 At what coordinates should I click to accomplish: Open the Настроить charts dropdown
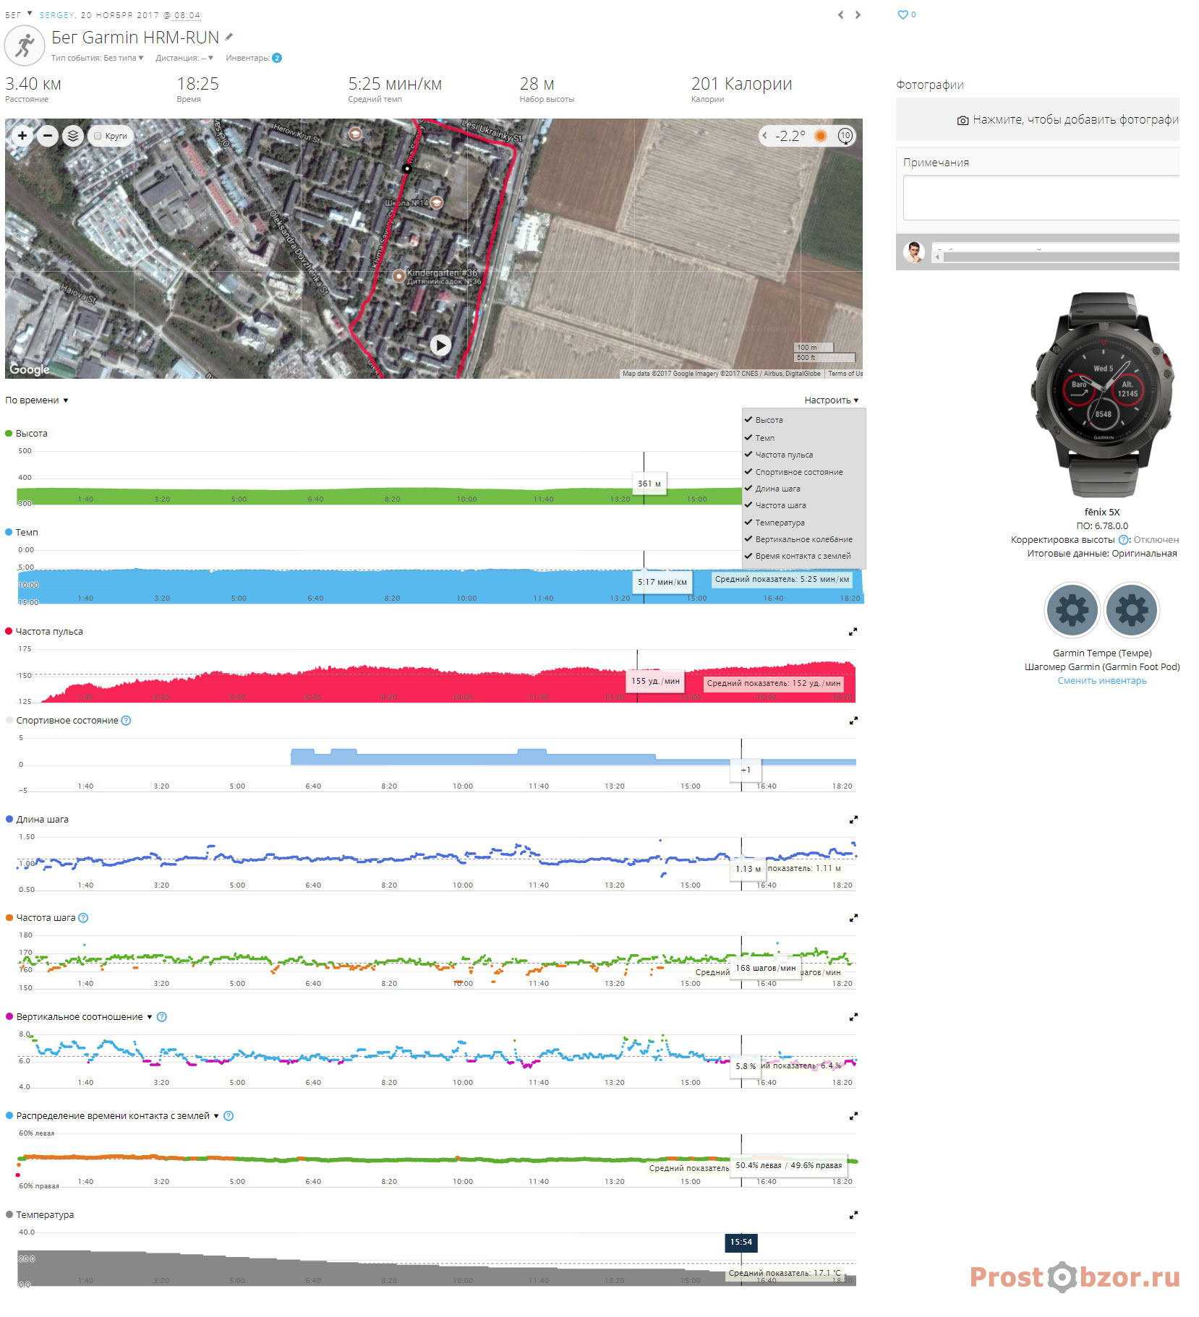(x=831, y=400)
